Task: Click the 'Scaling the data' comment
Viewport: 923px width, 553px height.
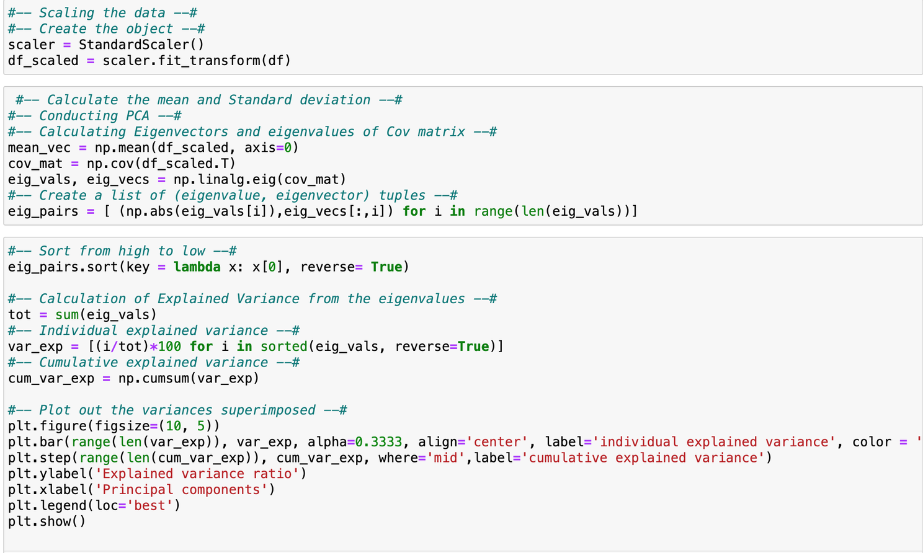Action: click(102, 13)
